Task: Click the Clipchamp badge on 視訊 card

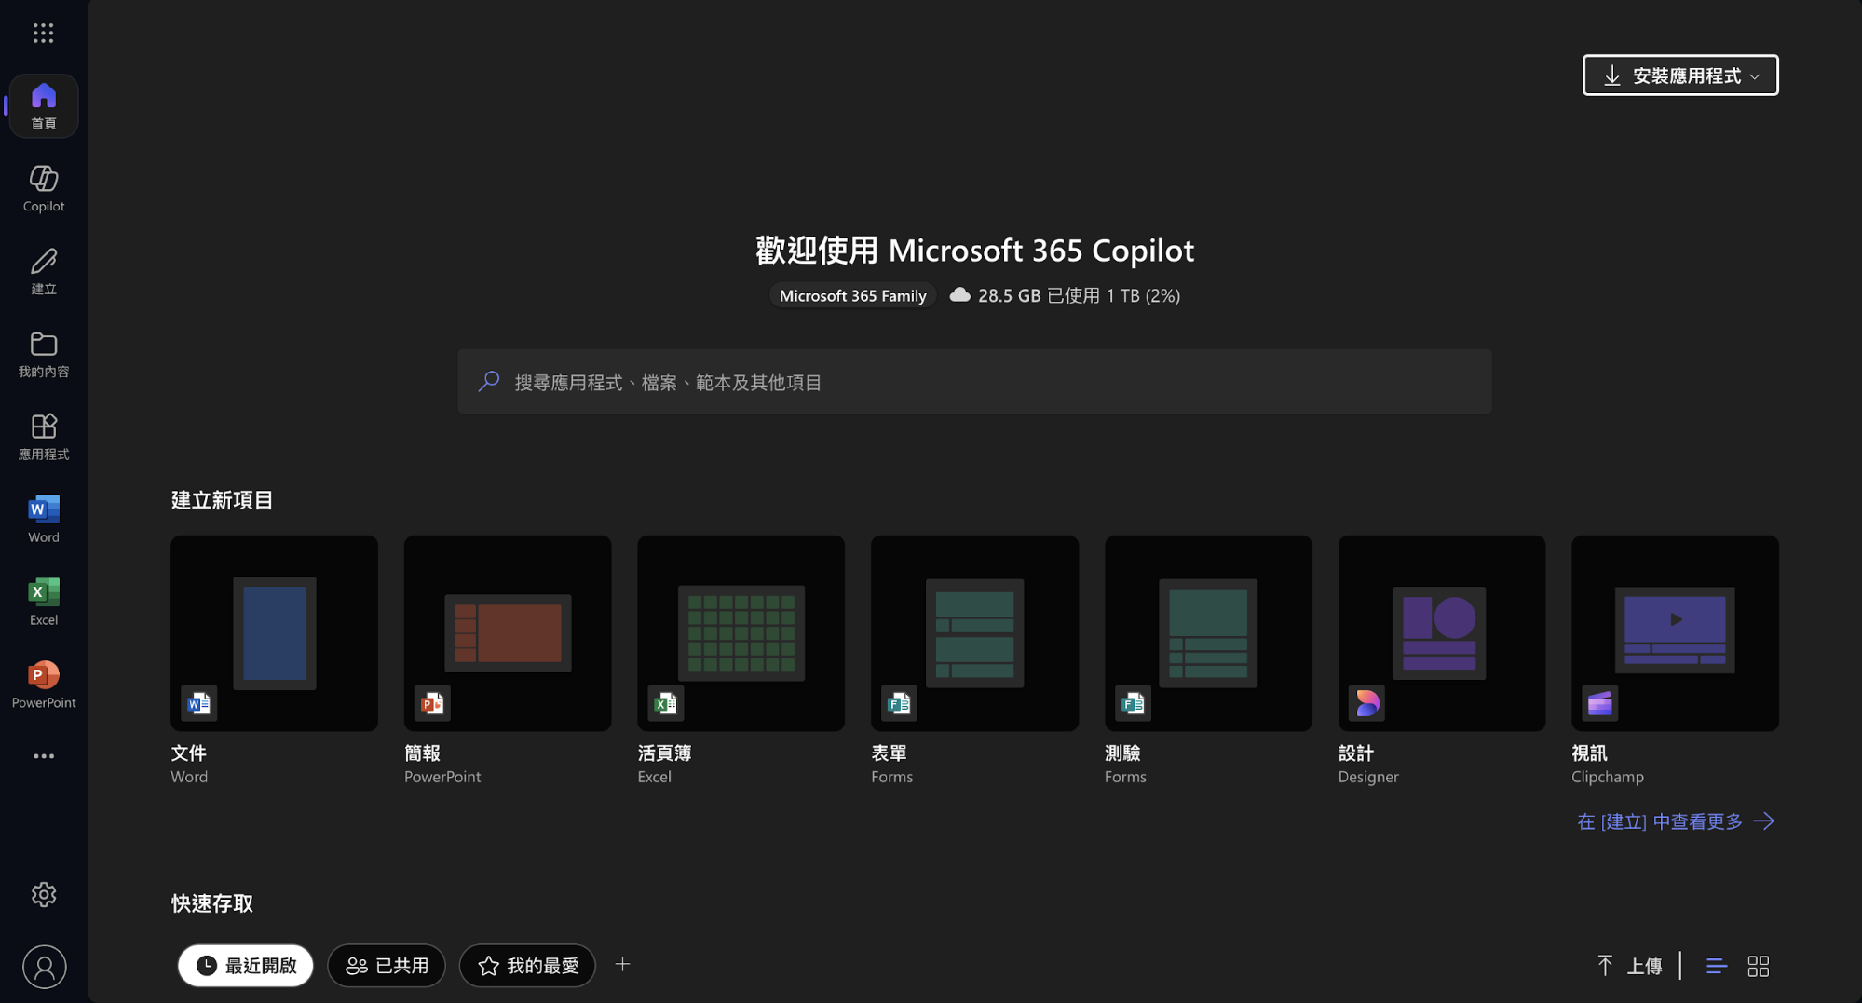Action: 1599,704
